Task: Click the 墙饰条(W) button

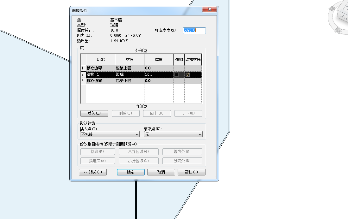Action: tap(182, 151)
